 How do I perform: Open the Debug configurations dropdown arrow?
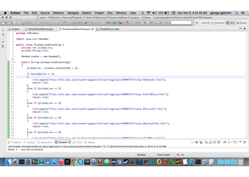pos(111,23)
